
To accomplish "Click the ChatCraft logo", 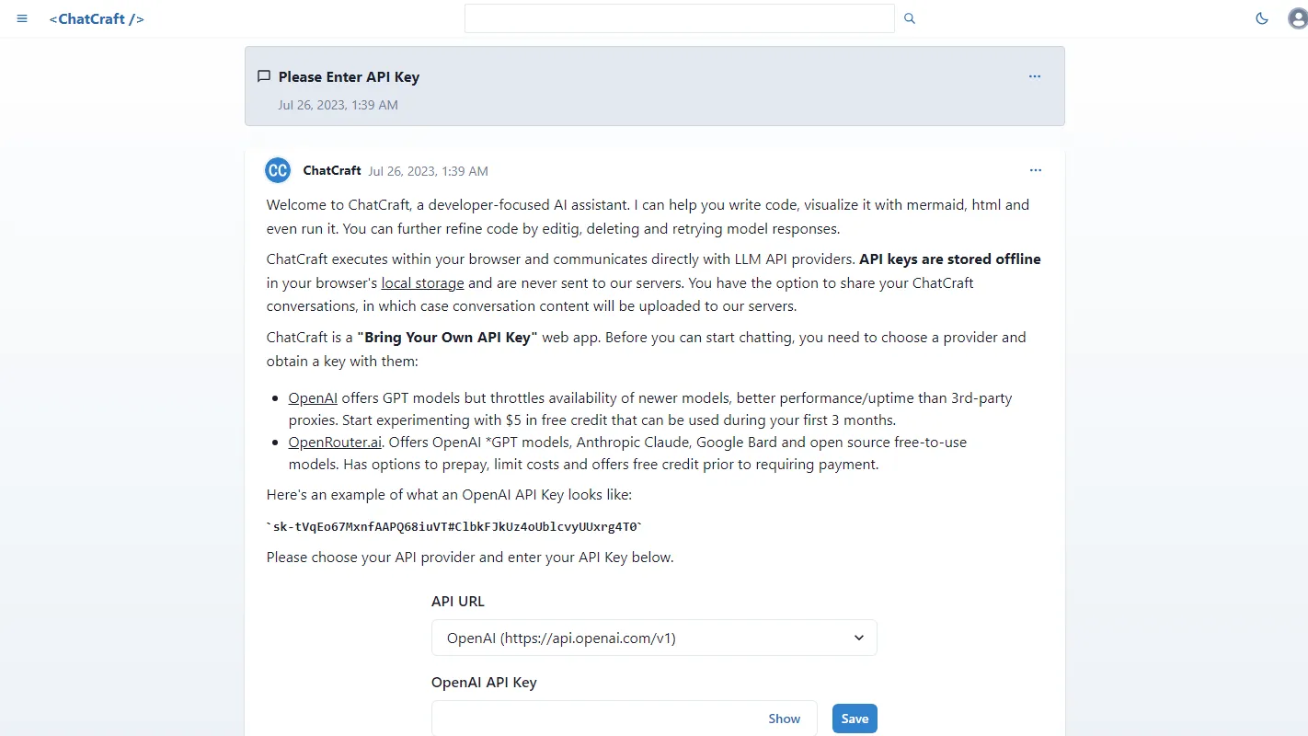I will [96, 18].
